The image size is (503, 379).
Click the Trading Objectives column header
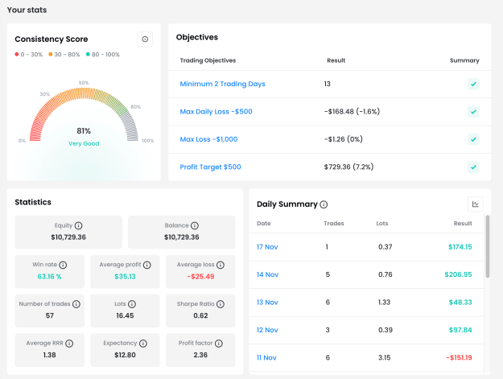click(208, 60)
